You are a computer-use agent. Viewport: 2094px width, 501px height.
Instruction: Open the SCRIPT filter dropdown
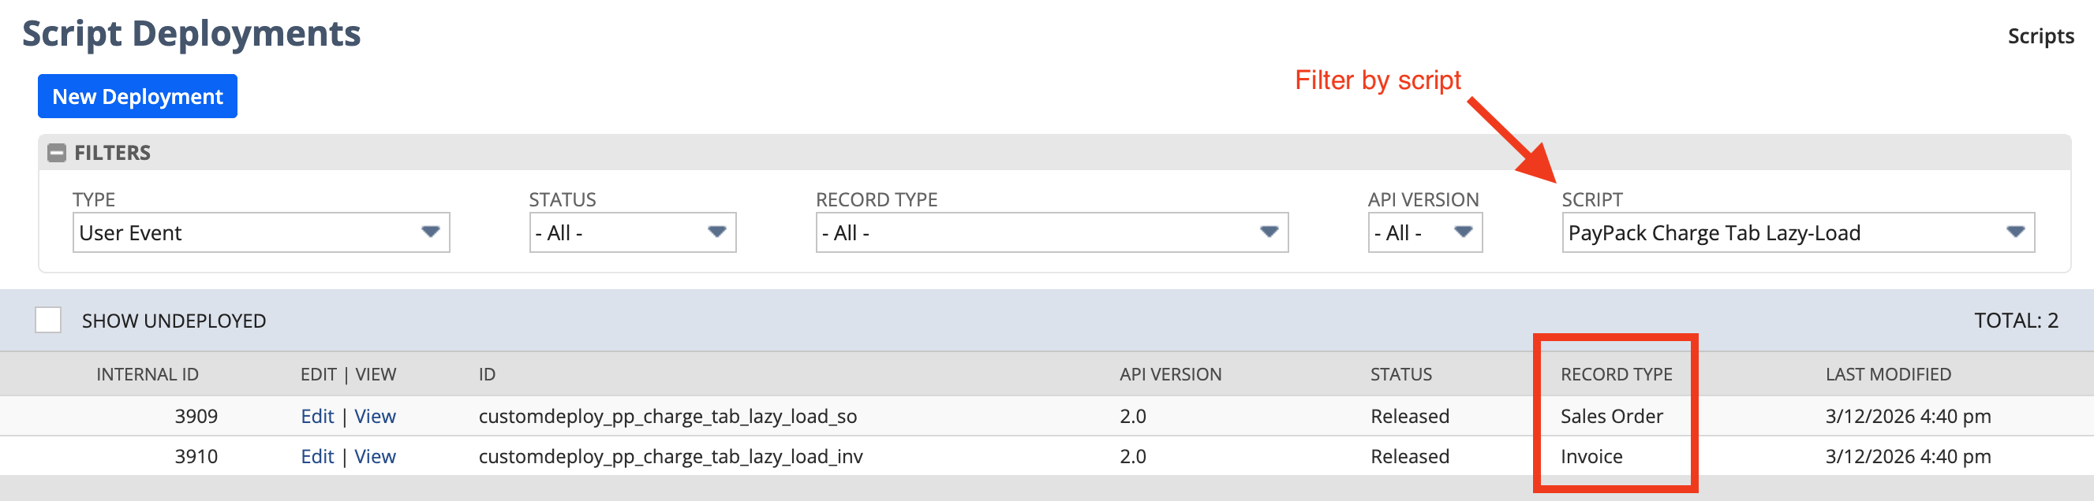[2014, 233]
